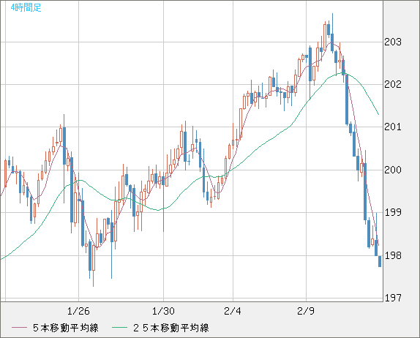This screenshot has height=338, width=420.
Task: Select the 198 price axis label
Action: click(x=393, y=255)
